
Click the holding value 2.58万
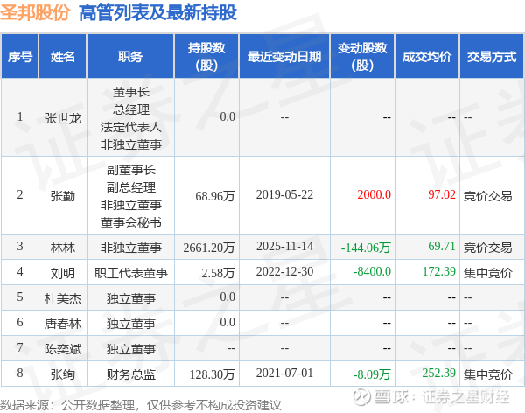point(218,273)
